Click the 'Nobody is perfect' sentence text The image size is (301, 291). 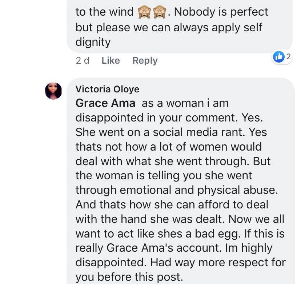[221, 12]
